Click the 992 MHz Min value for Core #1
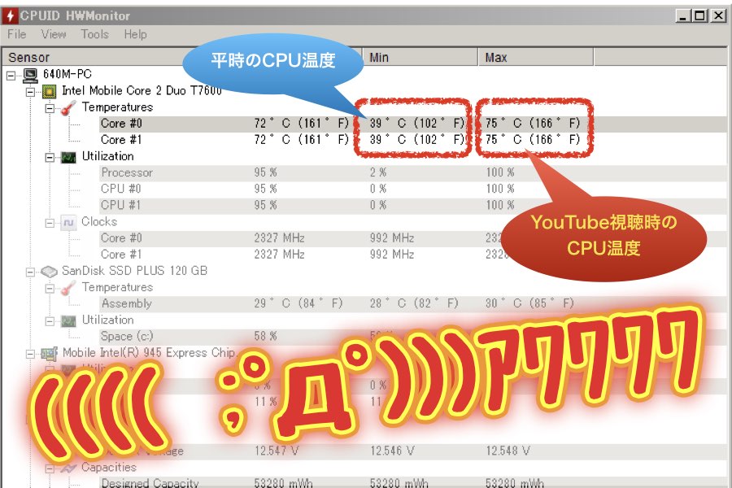 click(x=392, y=255)
